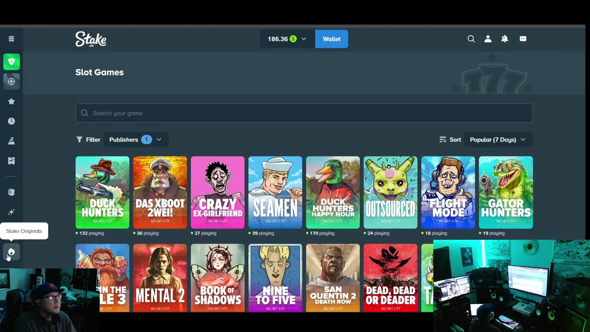
Task: Open the Stake S badge sidebar icon
Action: 12,192
